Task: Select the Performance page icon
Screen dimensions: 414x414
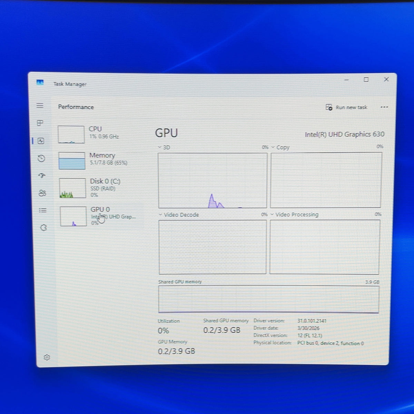Action: click(41, 141)
